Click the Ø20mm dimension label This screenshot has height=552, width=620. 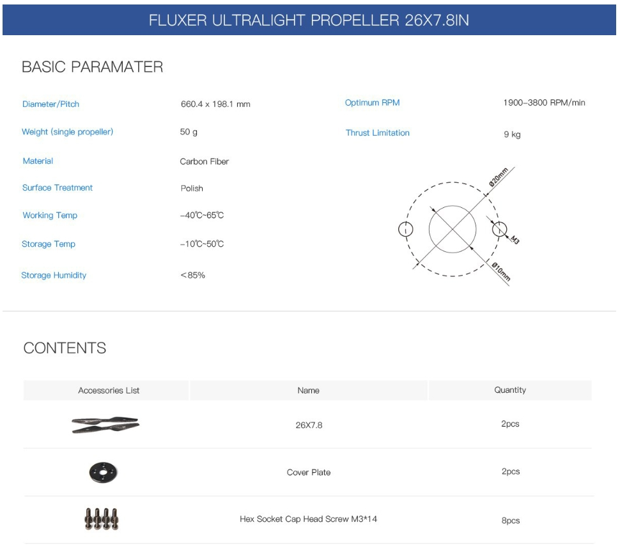pos(498,177)
